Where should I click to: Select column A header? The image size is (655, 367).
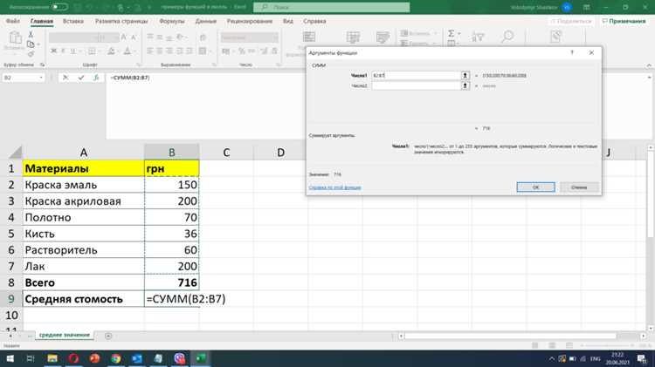coord(84,153)
